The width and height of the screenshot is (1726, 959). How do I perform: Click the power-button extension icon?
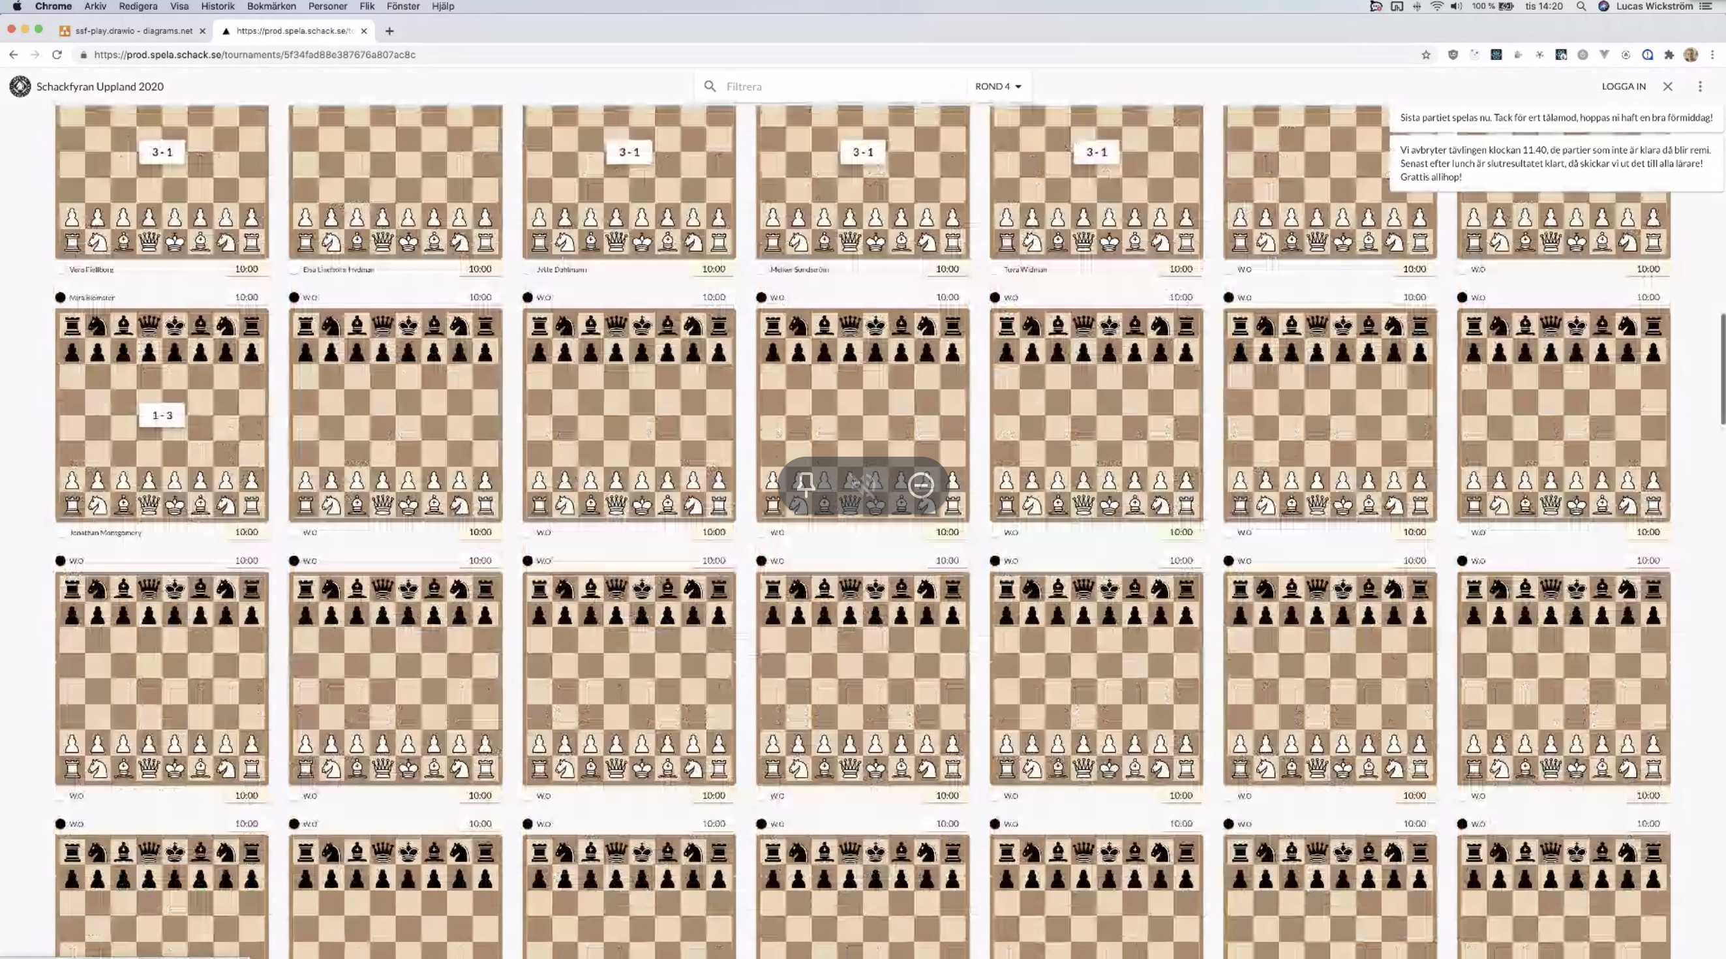(x=1582, y=55)
